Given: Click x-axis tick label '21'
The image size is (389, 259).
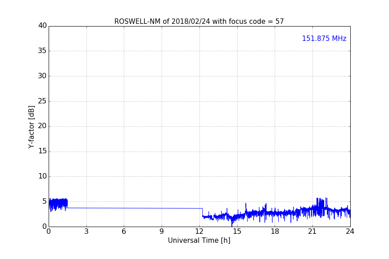Looking at the screenshot, I should coord(312,232).
